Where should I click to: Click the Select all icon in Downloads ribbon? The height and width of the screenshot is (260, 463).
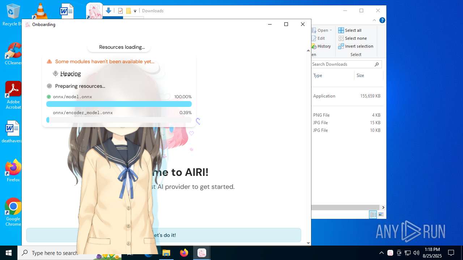pos(341,30)
